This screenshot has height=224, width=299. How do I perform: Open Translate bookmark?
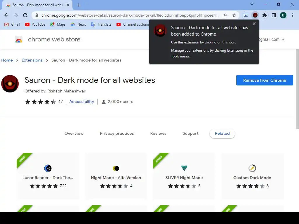tap(101, 24)
